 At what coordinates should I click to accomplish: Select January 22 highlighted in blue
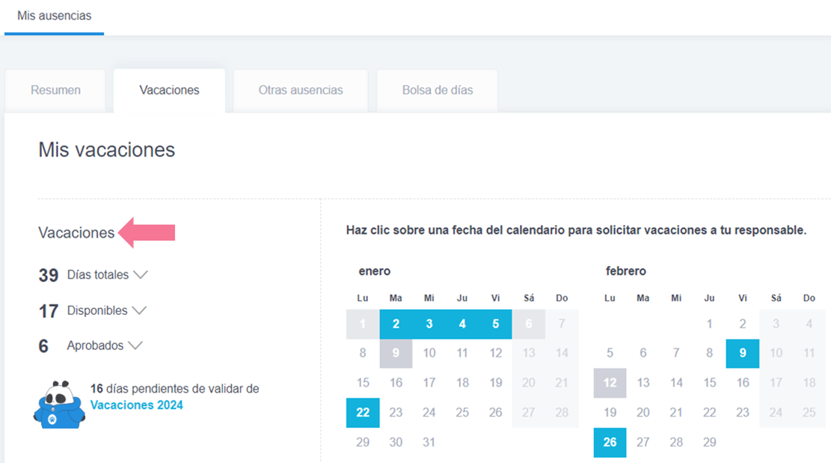click(x=363, y=412)
